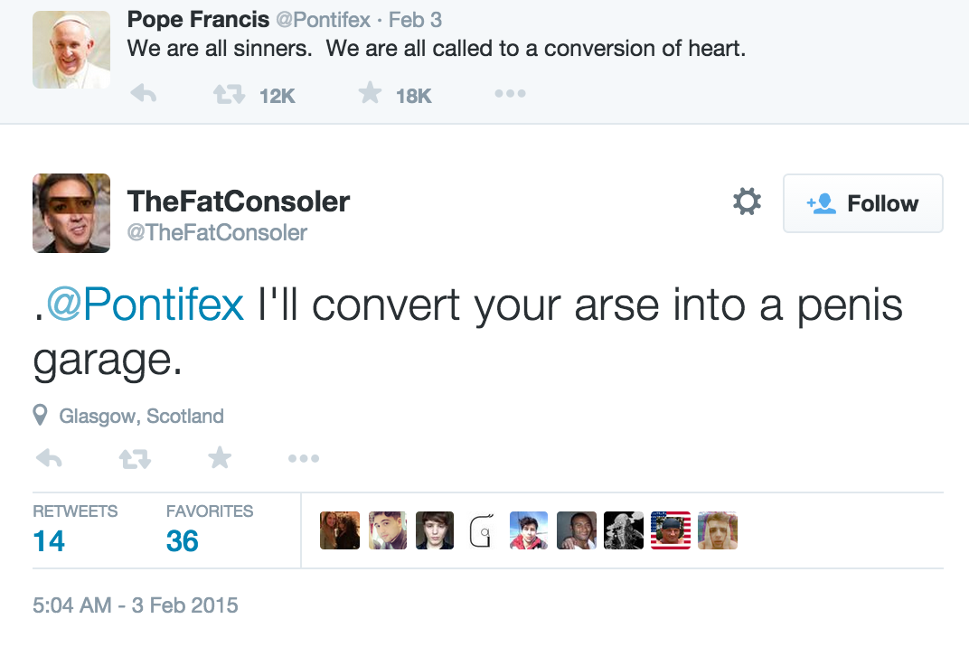This screenshot has height=647, width=969.
Task: Retweet the Pope Francis tweet
Action: (x=229, y=94)
